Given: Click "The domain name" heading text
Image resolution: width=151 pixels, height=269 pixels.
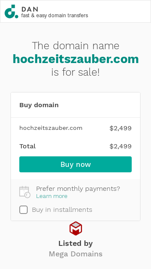Looking at the screenshot, I should tap(75, 46).
